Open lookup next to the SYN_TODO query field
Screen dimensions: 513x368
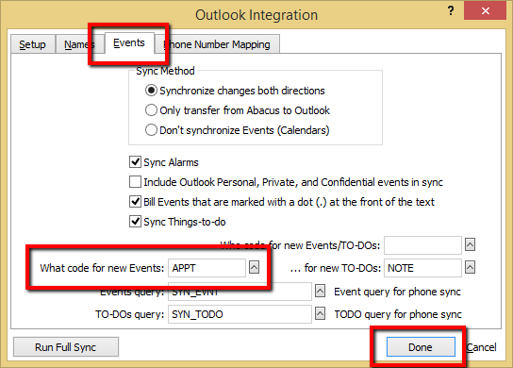pos(320,313)
